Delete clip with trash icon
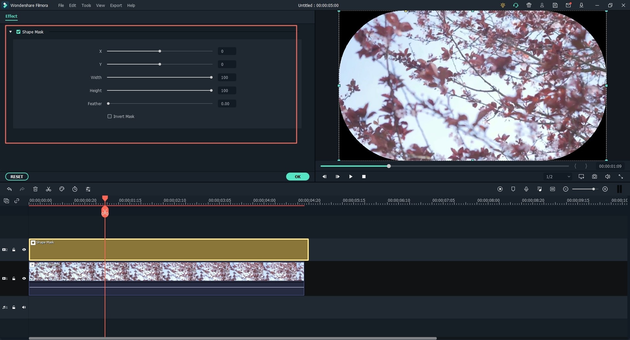The image size is (630, 340). click(35, 189)
